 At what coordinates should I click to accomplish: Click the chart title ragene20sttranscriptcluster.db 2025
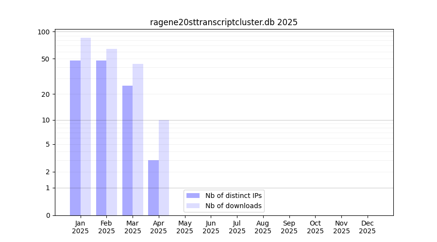pyautogui.click(x=223, y=22)
